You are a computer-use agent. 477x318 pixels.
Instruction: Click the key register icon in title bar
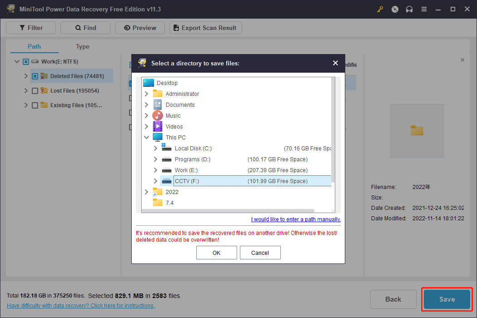(x=380, y=9)
